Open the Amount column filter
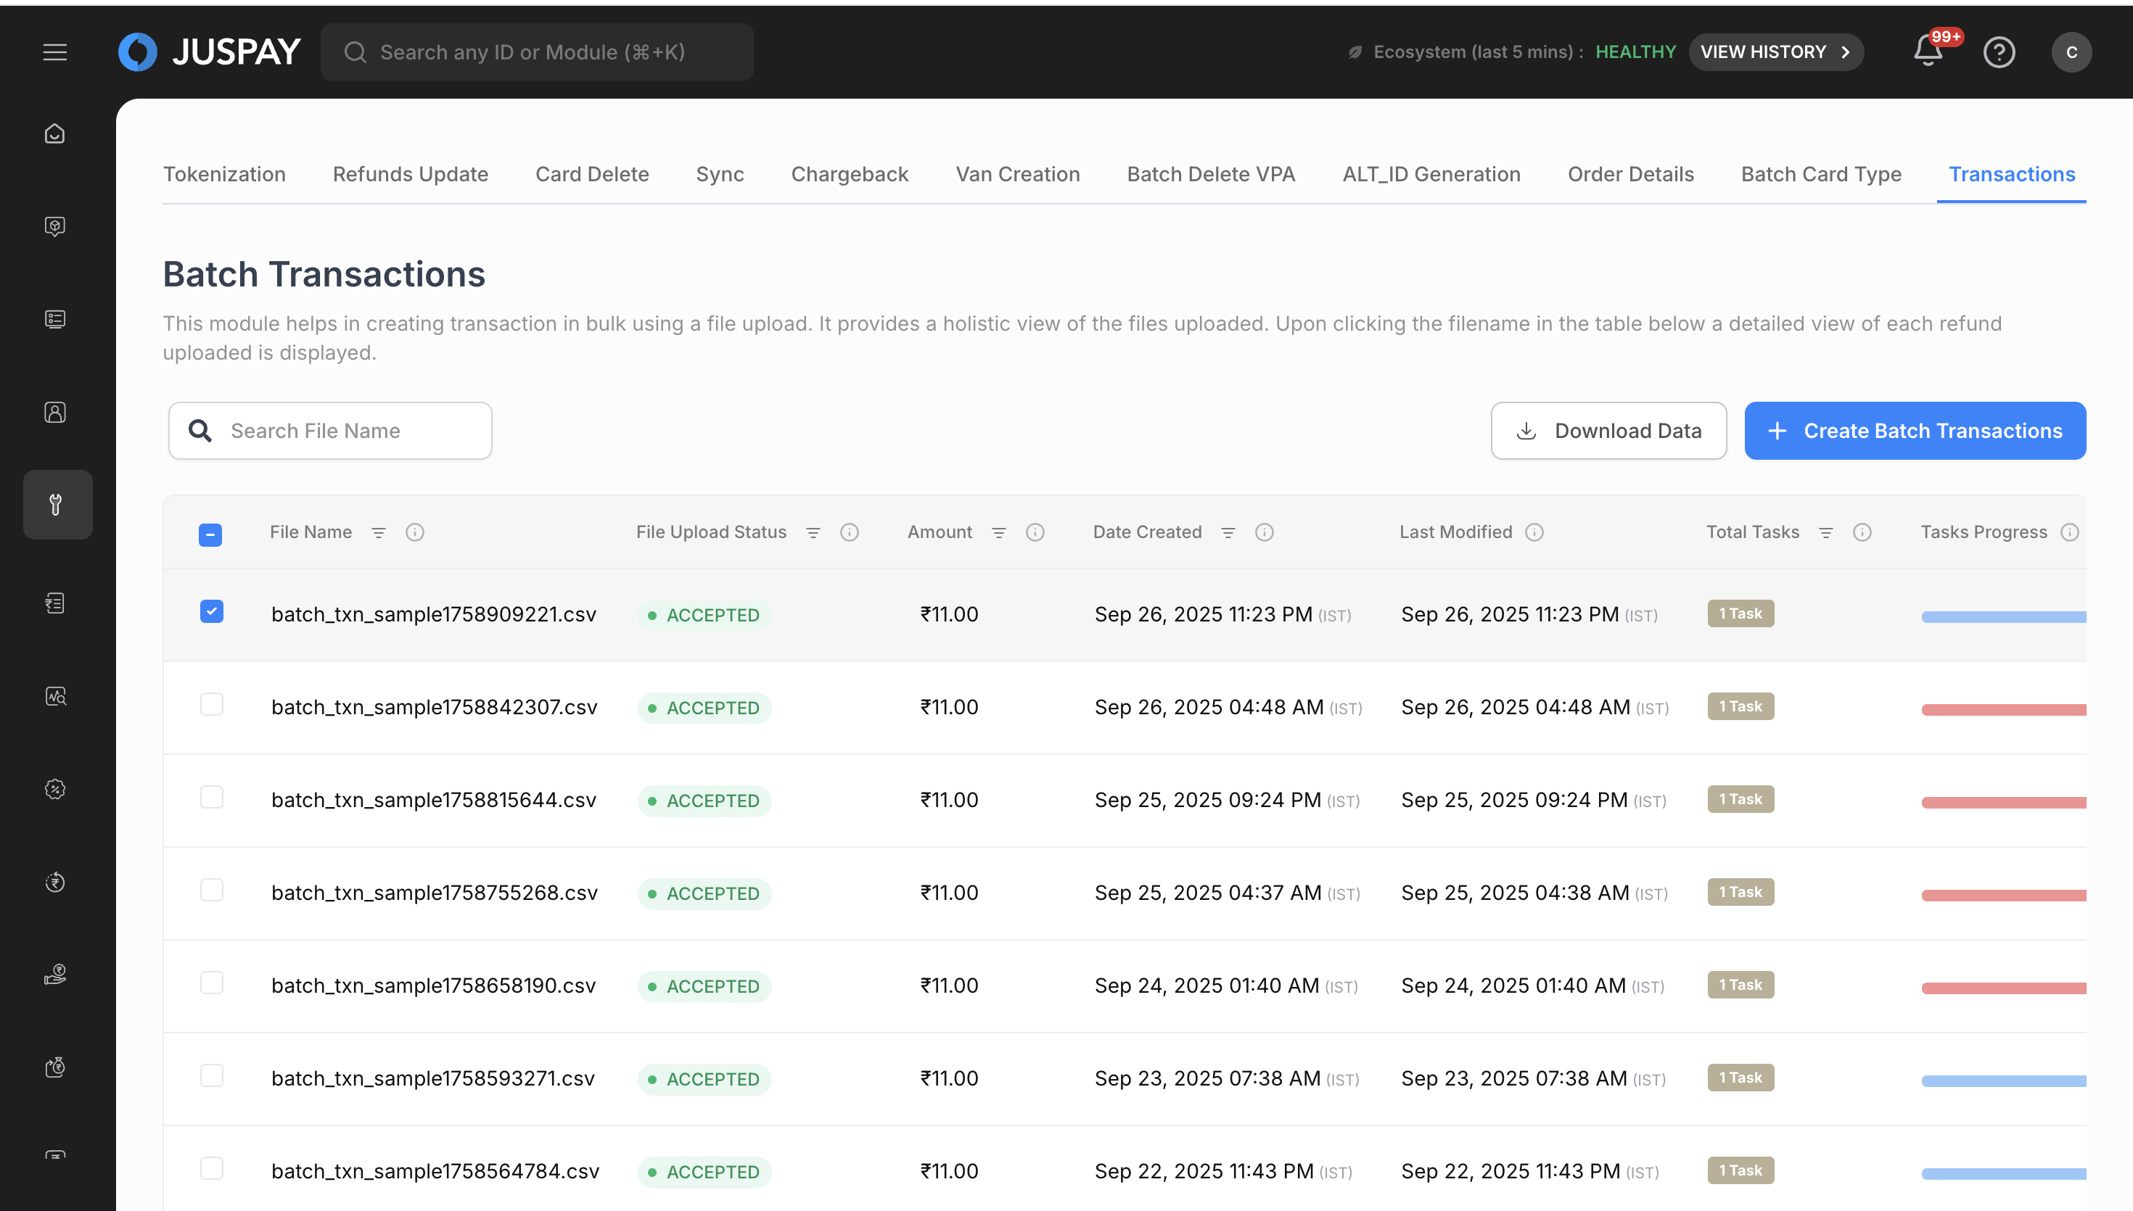 (x=998, y=532)
